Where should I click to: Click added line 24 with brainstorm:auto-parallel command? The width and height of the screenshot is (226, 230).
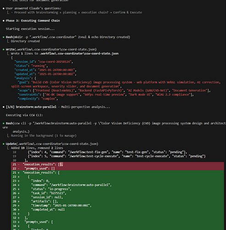click(118, 185)
